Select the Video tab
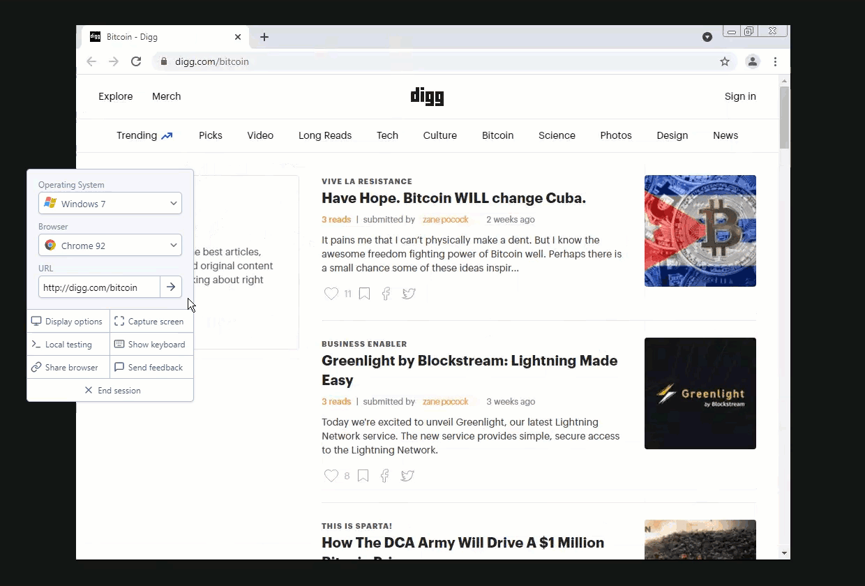Viewport: 865px width, 586px height. pyautogui.click(x=260, y=135)
